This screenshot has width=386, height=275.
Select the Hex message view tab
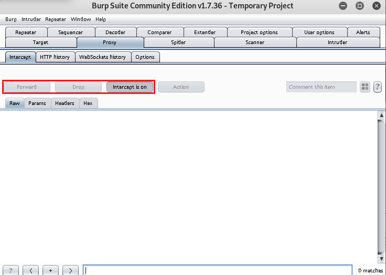click(88, 103)
